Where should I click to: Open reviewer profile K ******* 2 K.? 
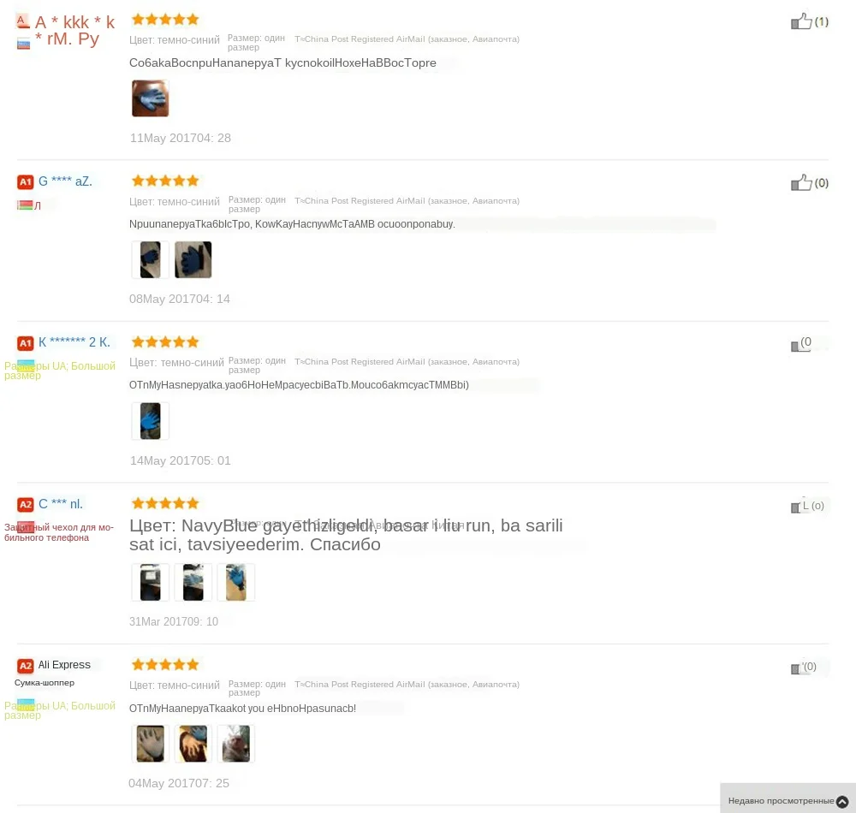pos(74,342)
